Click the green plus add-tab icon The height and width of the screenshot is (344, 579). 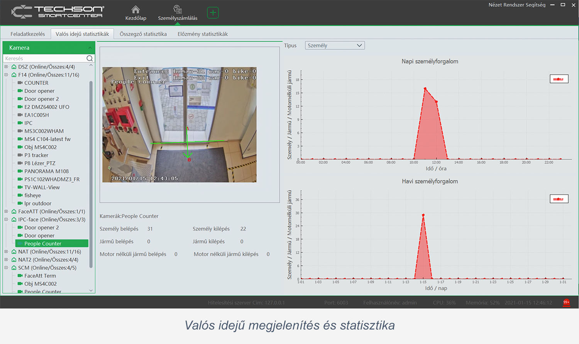(213, 13)
